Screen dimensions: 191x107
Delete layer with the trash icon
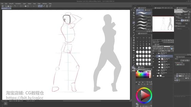point(173,51)
